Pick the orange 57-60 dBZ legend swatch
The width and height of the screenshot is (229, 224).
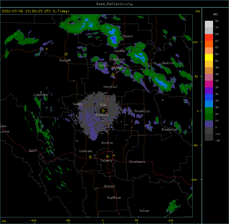[209, 44]
